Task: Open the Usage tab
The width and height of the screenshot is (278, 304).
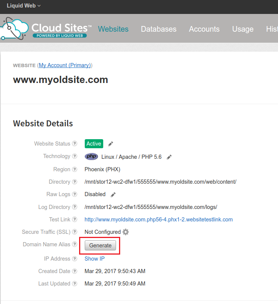Action: click(243, 29)
